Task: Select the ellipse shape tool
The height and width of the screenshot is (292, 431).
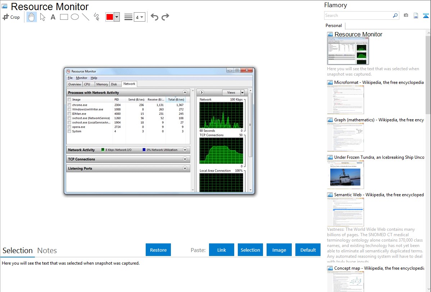Action: tap(75, 17)
